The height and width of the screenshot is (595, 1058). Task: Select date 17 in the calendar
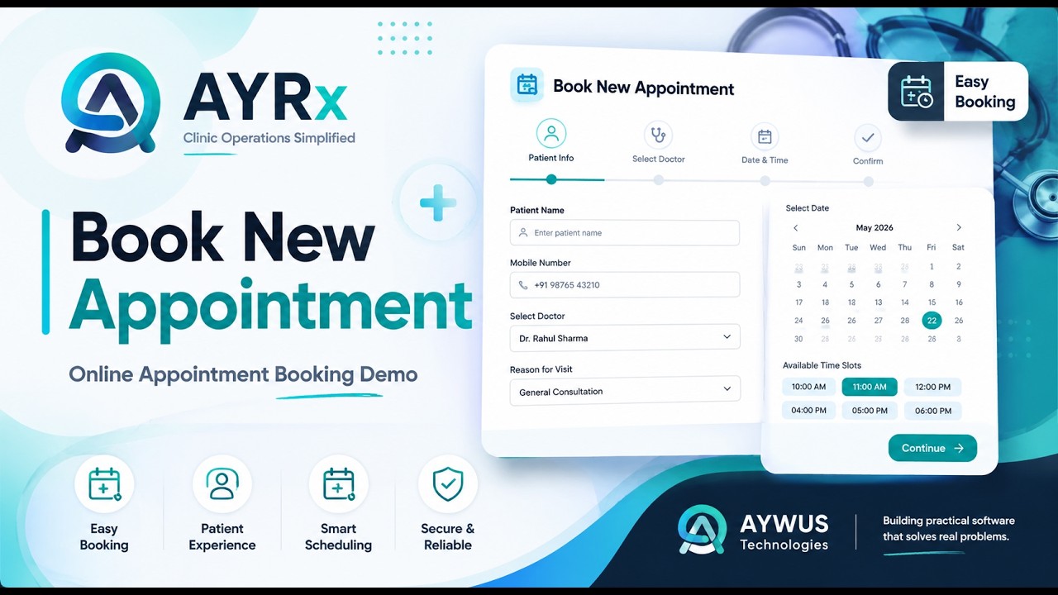(x=798, y=302)
